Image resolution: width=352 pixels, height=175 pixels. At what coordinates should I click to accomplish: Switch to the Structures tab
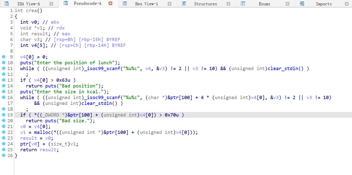(205, 4)
